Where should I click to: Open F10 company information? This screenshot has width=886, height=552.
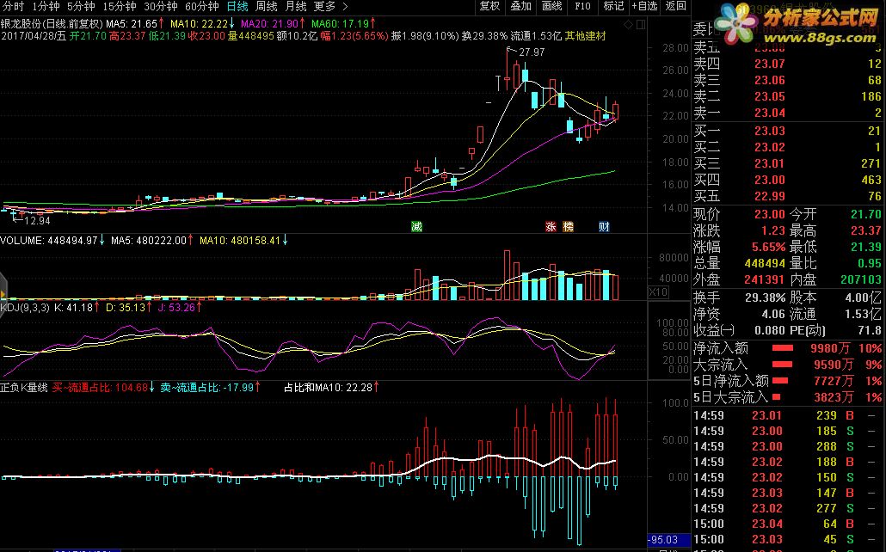point(582,6)
